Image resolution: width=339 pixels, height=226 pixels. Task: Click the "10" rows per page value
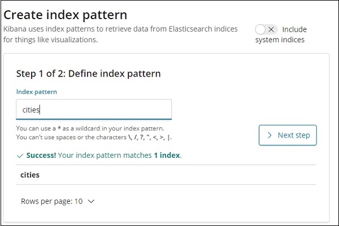pyautogui.click(x=79, y=201)
